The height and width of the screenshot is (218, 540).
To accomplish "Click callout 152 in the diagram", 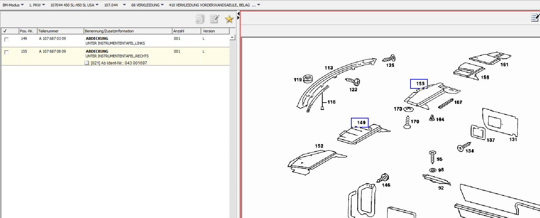I will (x=319, y=146).
